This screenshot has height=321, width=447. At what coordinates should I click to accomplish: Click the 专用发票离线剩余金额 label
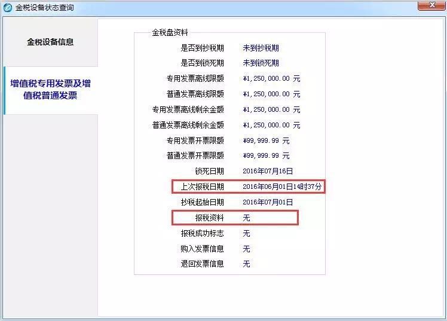[188, 110]
